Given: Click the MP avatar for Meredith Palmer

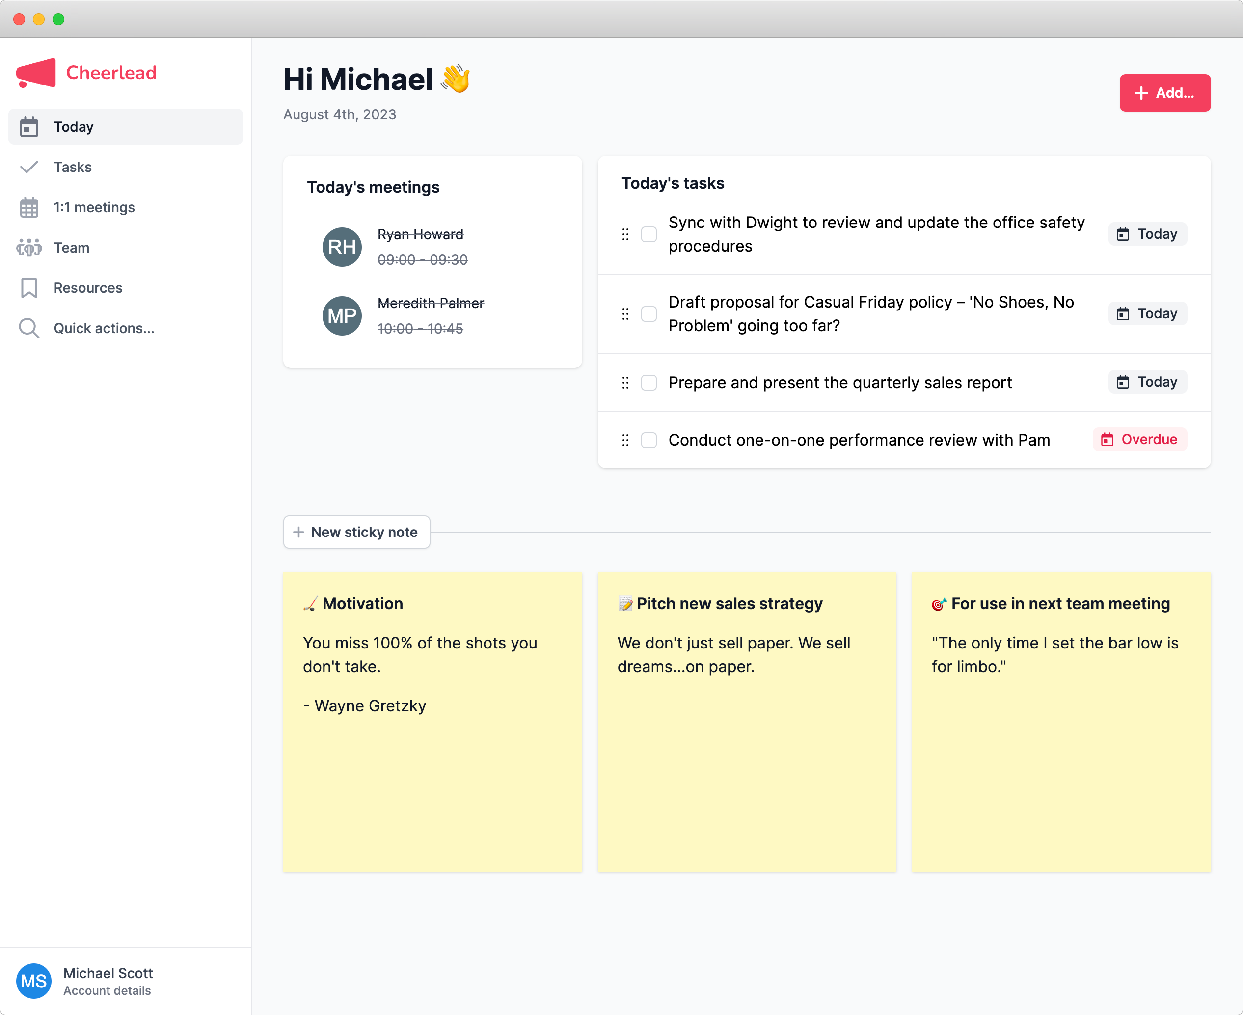Looking at the screenshot, I should (x=342, y=316).
